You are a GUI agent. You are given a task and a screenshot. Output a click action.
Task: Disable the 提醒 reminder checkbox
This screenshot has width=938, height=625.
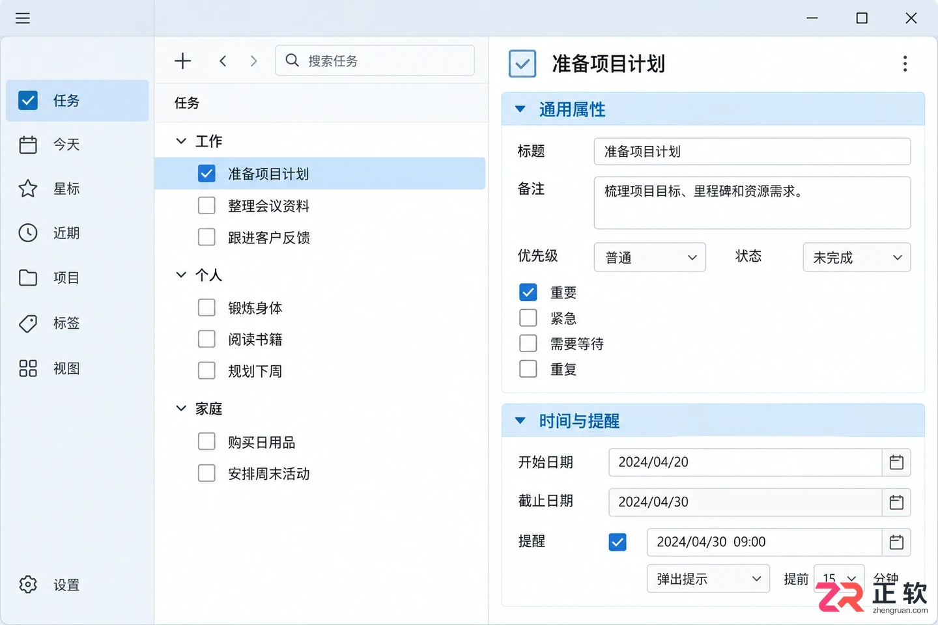[x=618, y=542]
